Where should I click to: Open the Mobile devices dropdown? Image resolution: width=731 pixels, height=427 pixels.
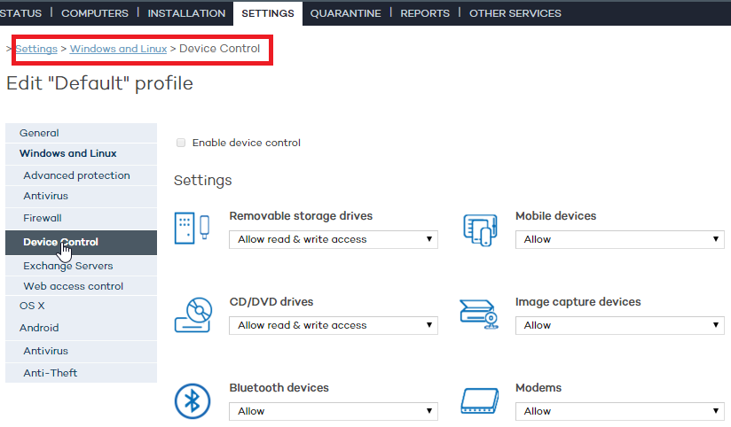tap(619, 239)
